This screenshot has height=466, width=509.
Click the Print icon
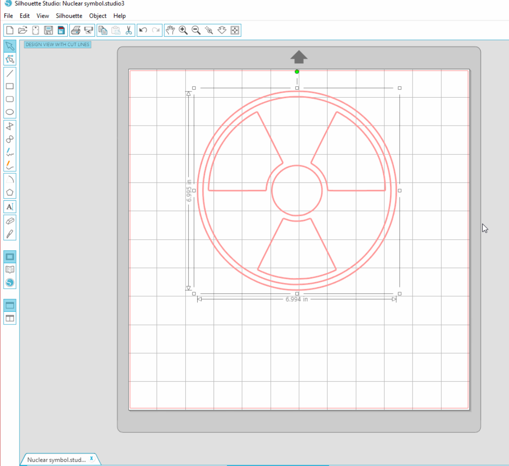point(76,30)
